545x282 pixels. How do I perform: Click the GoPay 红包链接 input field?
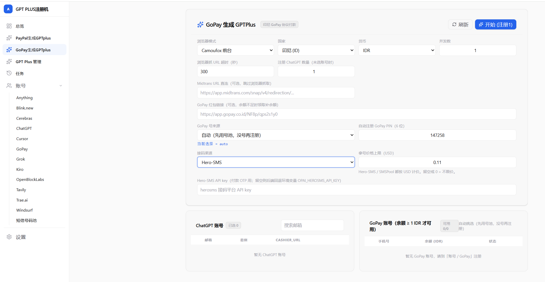click(x=357, y=114)
